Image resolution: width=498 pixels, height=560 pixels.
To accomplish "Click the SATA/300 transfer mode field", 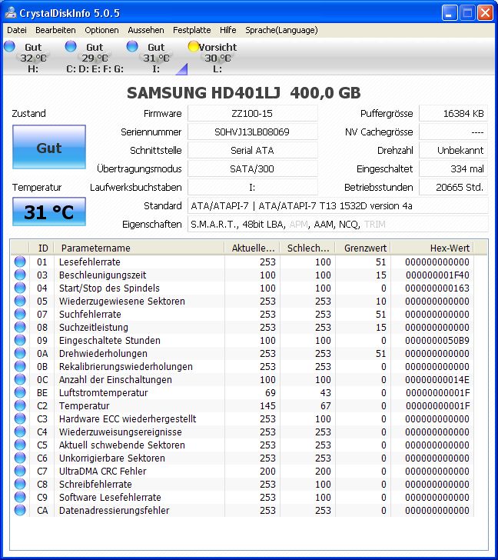I will (253, 169).
